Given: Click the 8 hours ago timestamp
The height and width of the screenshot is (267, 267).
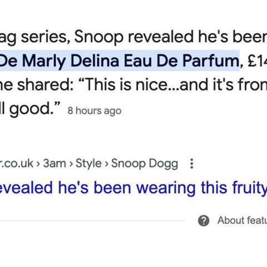Looking at the screenshot, I should coord(95,111).
